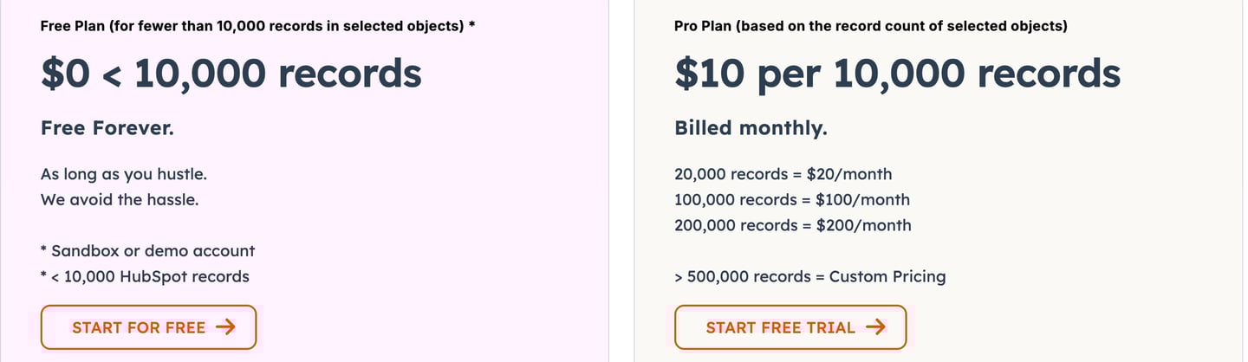
Task: Click the "Sandbox or demo account" footnote
Action: click(x=153, y=251)
